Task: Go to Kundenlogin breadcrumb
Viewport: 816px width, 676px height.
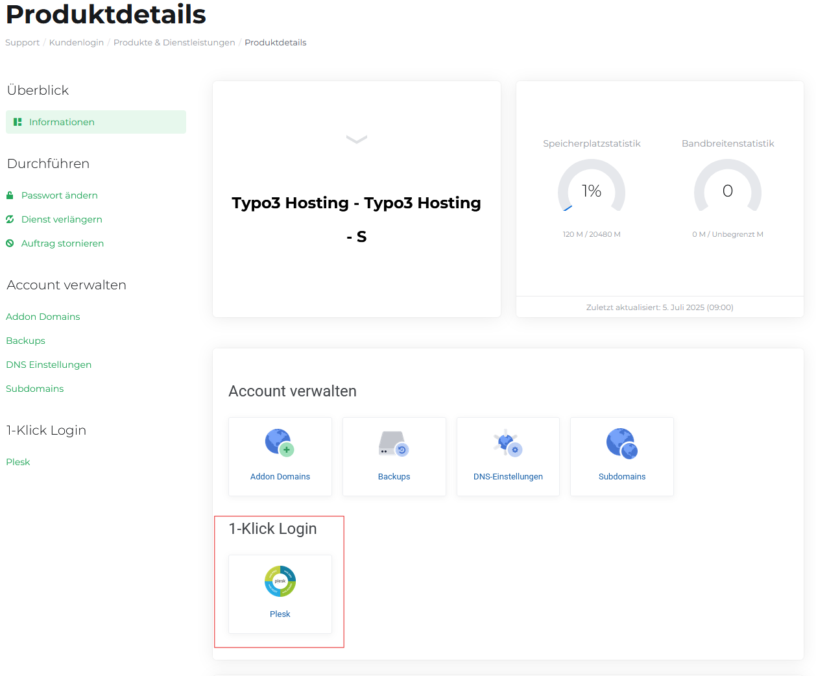Action: (x=77, y=42)
